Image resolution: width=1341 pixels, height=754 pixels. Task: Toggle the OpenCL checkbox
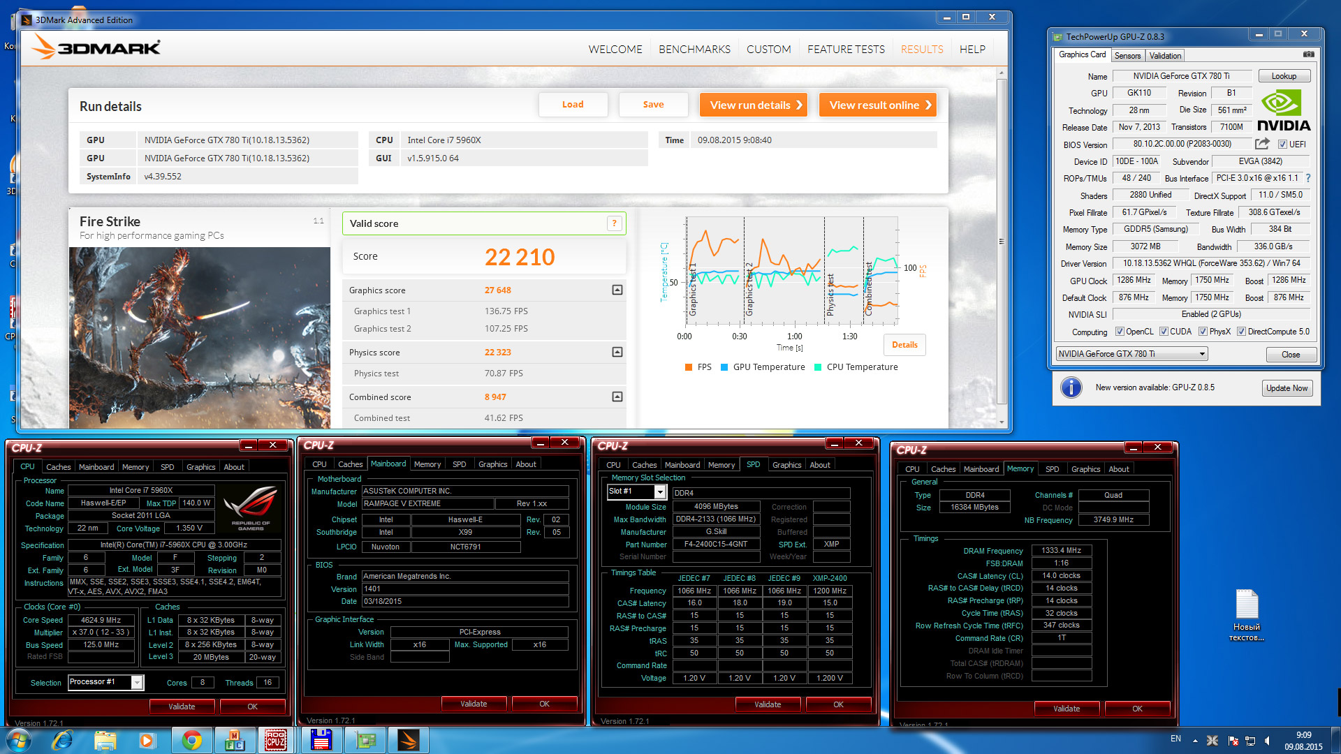point(1120,332)
